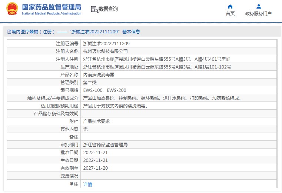Image resolution: width=282 pixels, height=193 pixels.
Task: Click the 政务服务门户 user icon
Action: (259, 6)
